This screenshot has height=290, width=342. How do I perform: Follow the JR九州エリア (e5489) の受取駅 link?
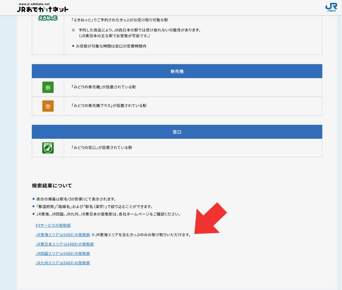(63, 263)
